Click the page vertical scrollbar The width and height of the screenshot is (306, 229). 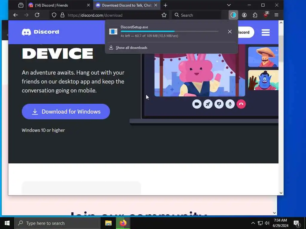(x=281, y=49)
